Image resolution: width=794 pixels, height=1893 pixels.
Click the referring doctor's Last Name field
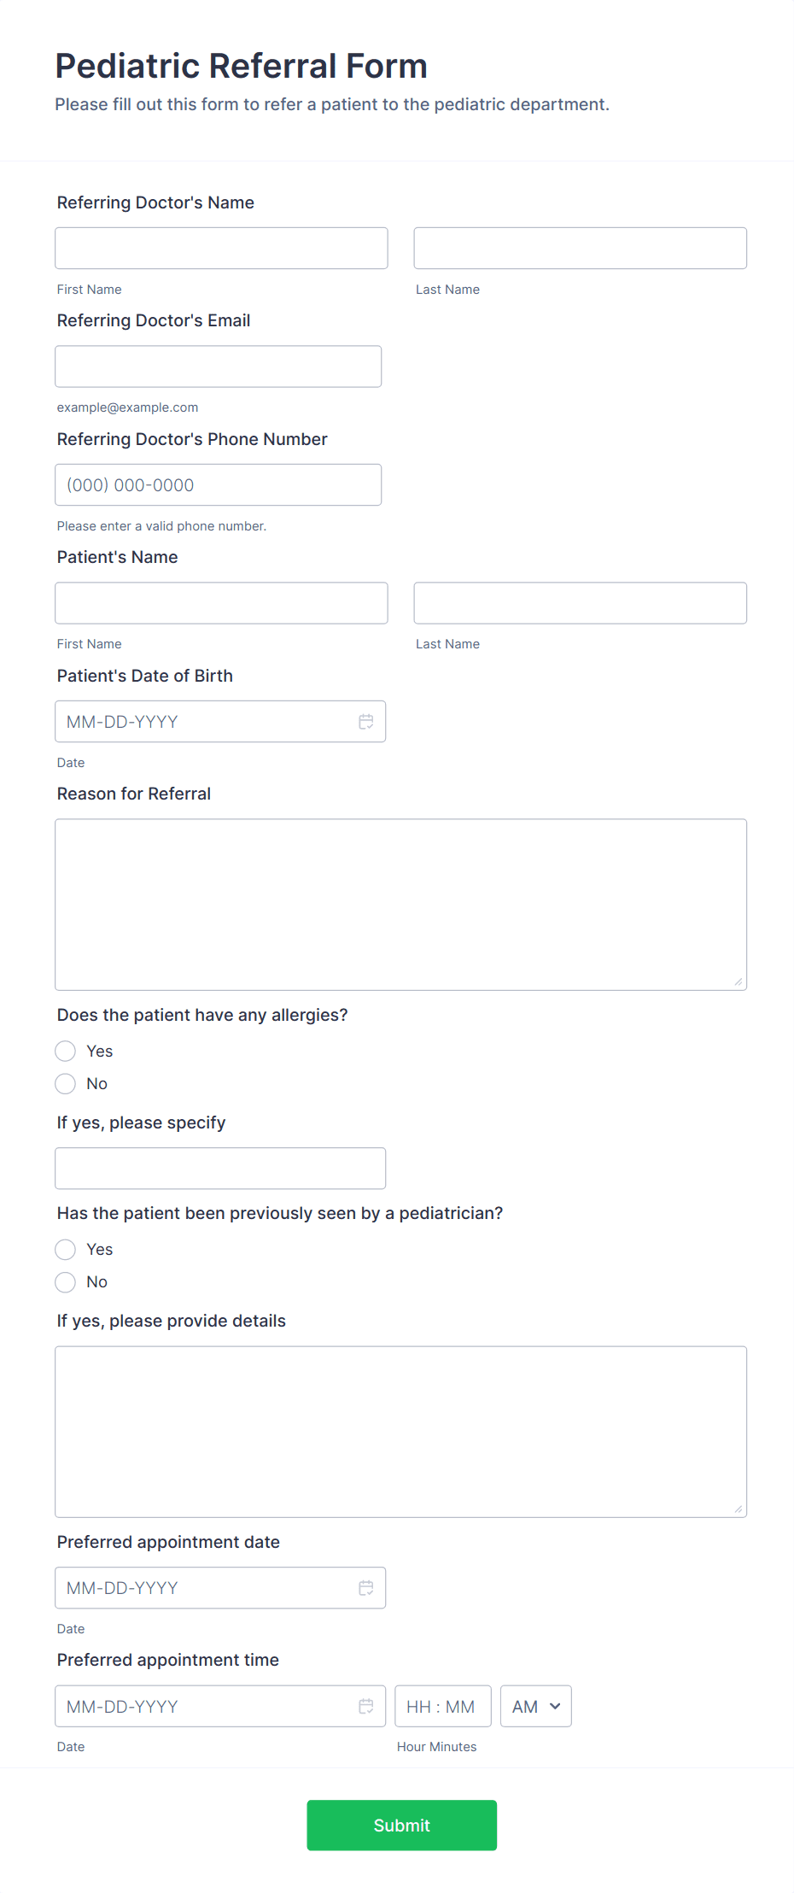pos(580,248)
